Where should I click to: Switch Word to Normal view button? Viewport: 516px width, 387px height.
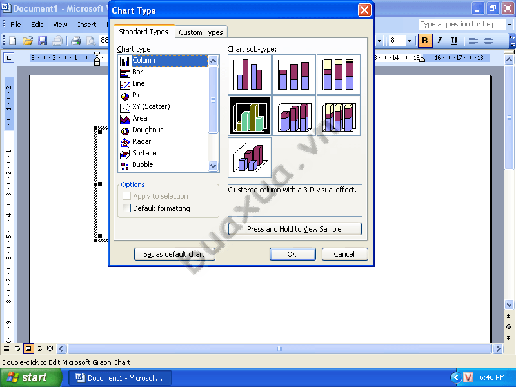pos(6,348)
